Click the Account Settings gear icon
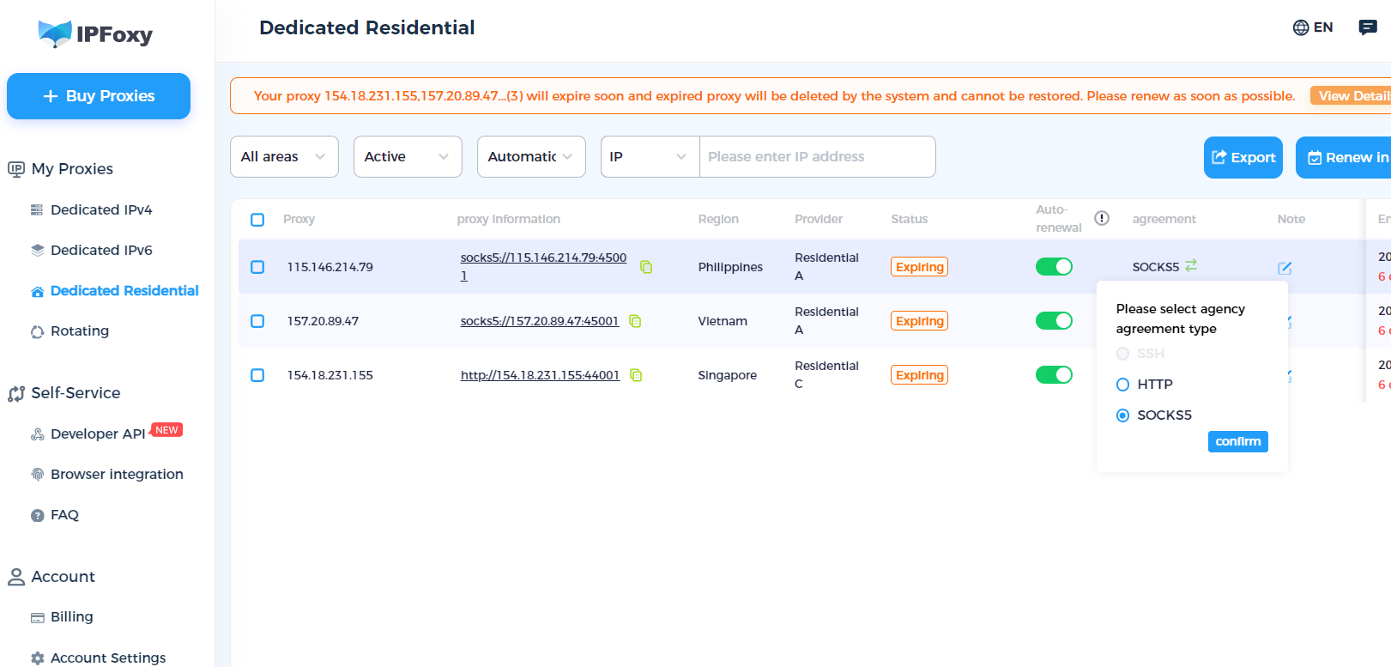Screen dimensions: 1391x667 [x=37, y=658]
